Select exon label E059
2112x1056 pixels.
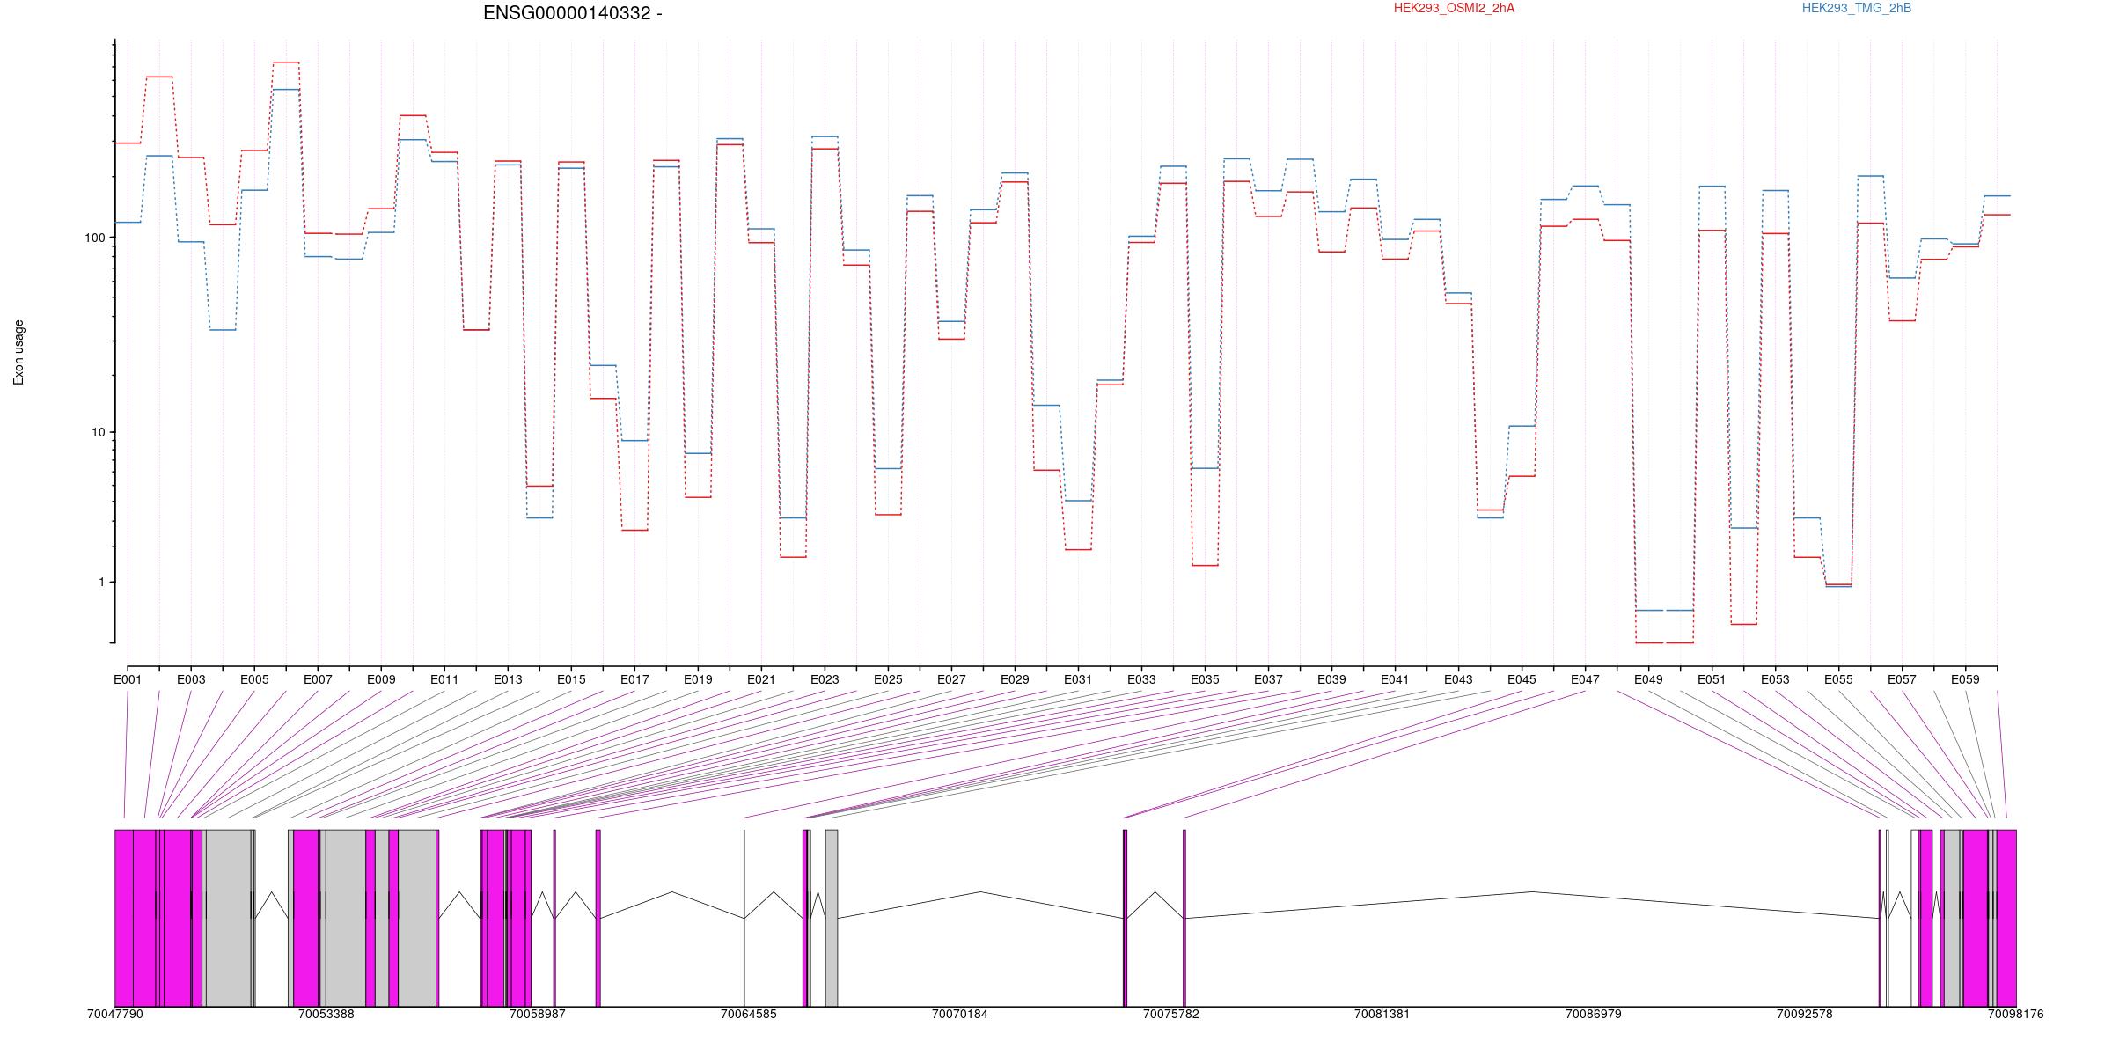(1965, 679)
